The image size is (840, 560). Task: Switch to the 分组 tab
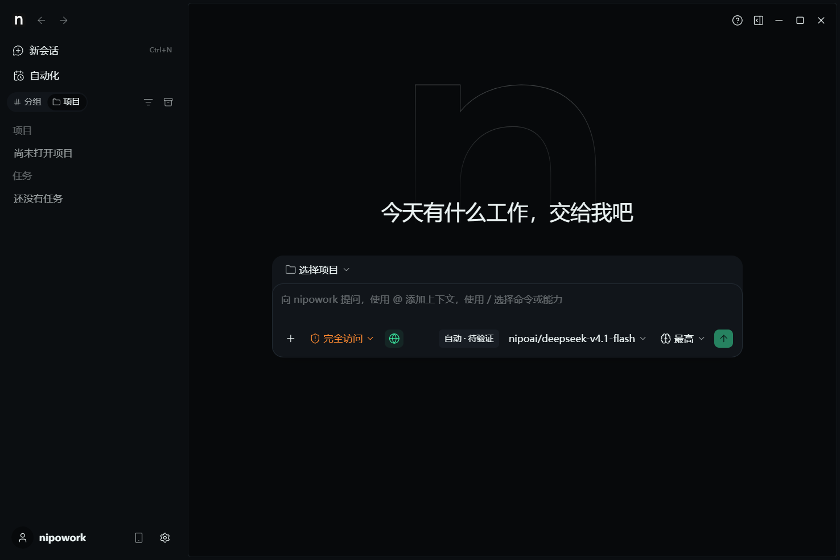pyautogui.click(x=28, y=102)
